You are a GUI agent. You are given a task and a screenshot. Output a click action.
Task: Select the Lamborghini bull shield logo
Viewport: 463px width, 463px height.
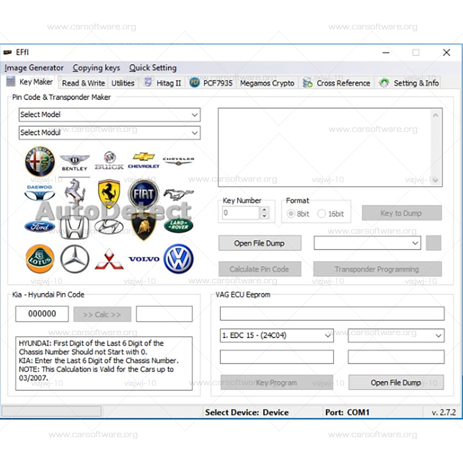pyautogui.click(x=144, y=227)
